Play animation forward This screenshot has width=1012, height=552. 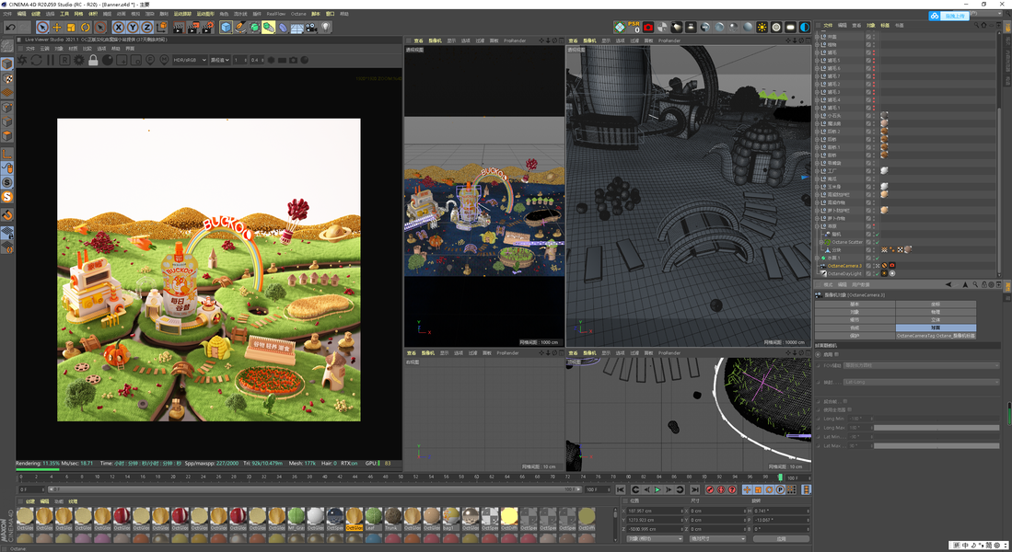tap(657, 489)
